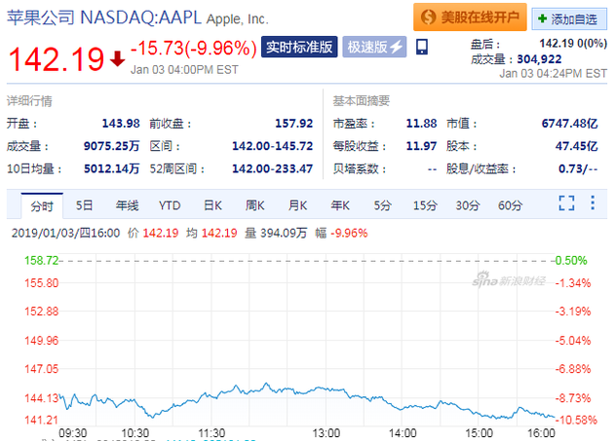Click the share capital 47.45亿
This screenshot has width=614, height=441.
(577, 146)
